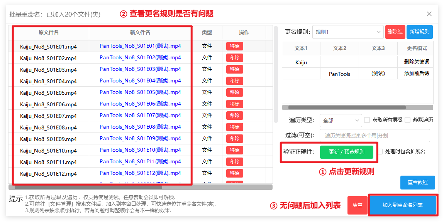Viewport: 444px width, 223px height.
Task: Open the tutorial via 查看教程
Action: coord(417,183)
